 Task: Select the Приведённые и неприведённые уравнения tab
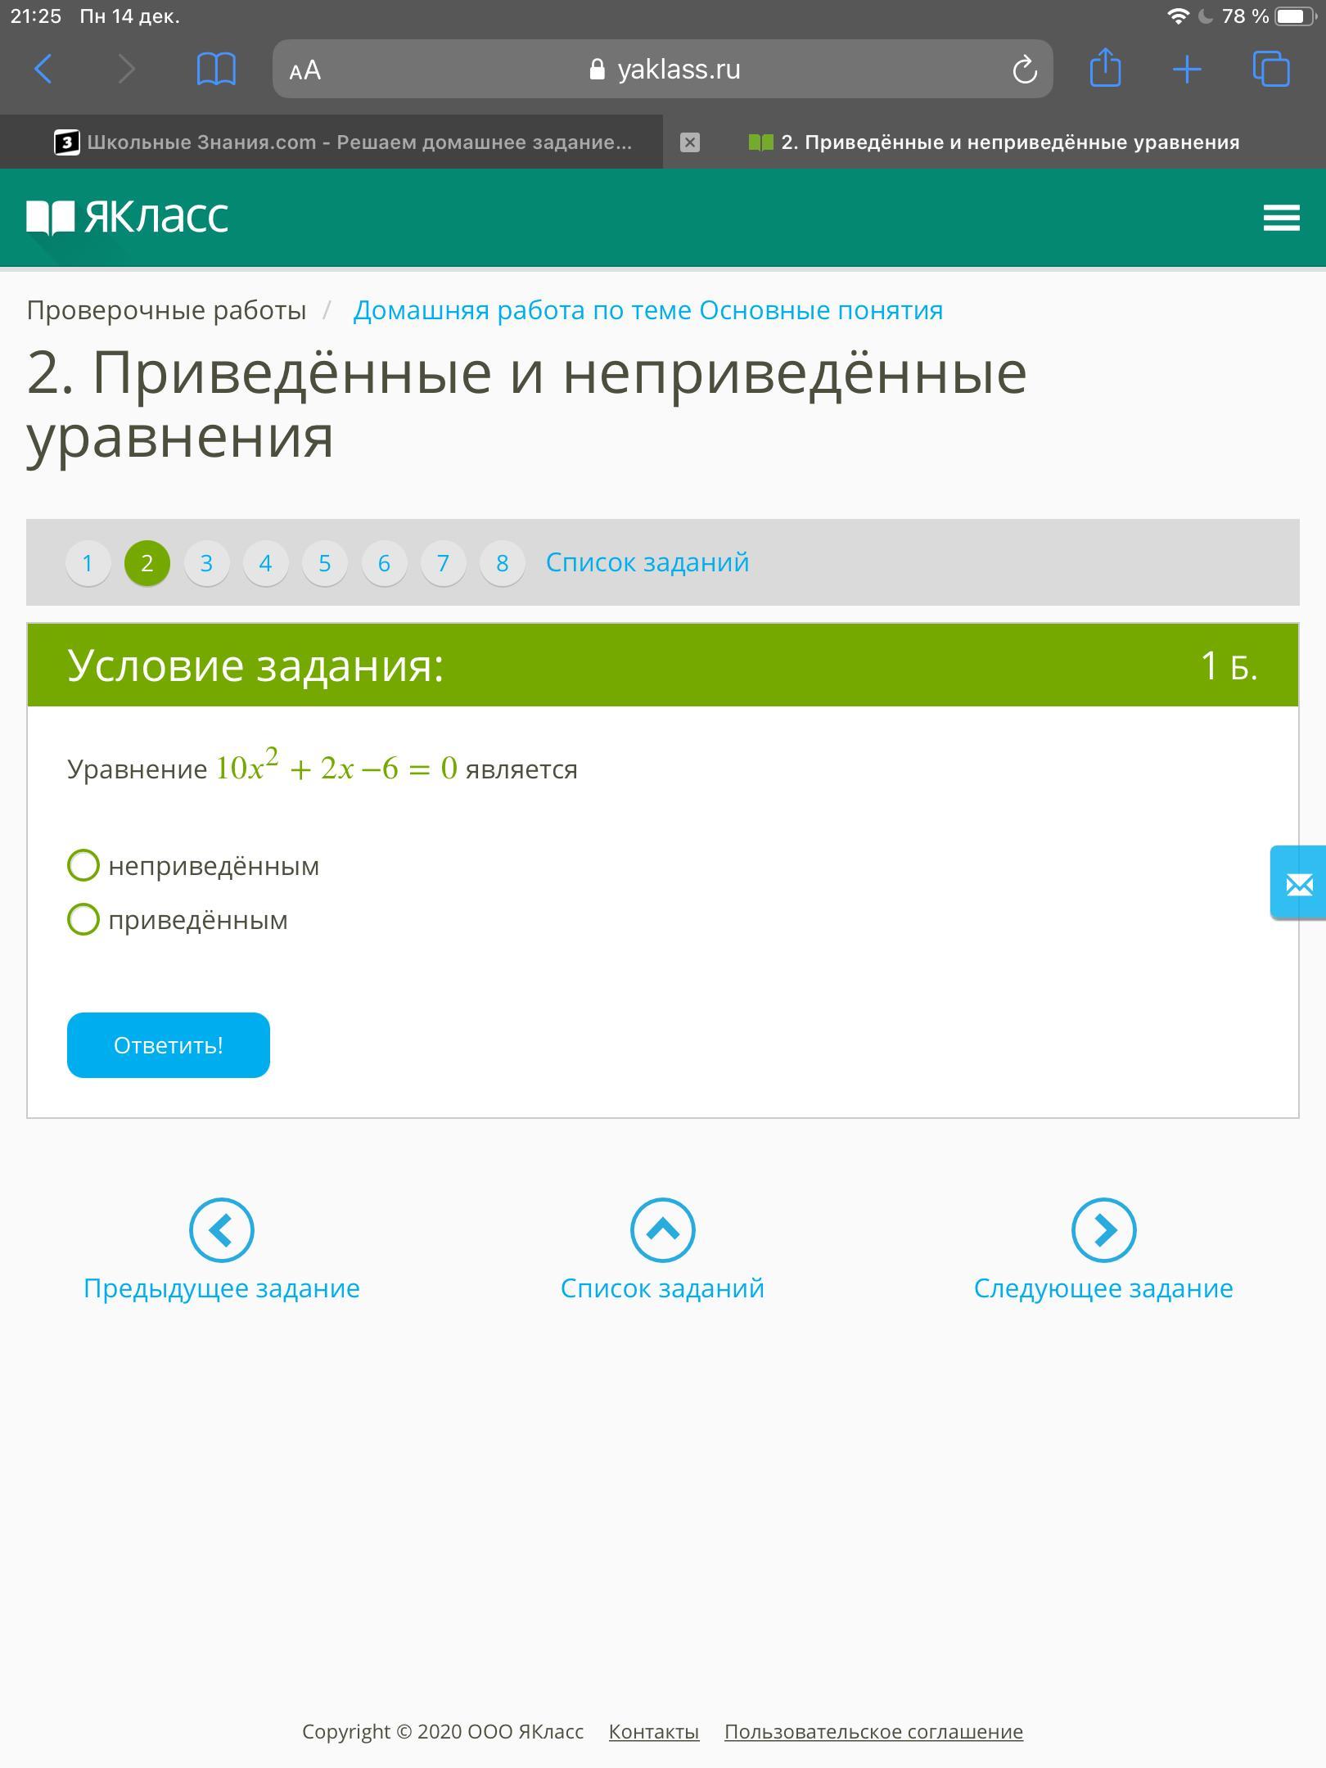point(994,142)
